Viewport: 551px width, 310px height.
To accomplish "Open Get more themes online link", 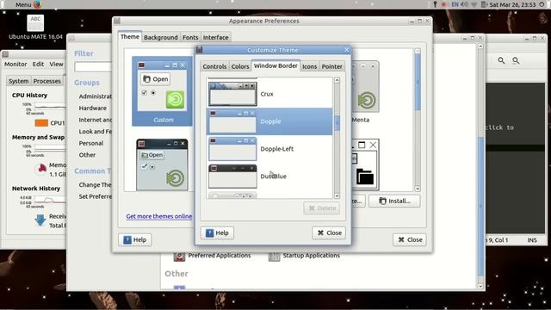I will 159,216.
